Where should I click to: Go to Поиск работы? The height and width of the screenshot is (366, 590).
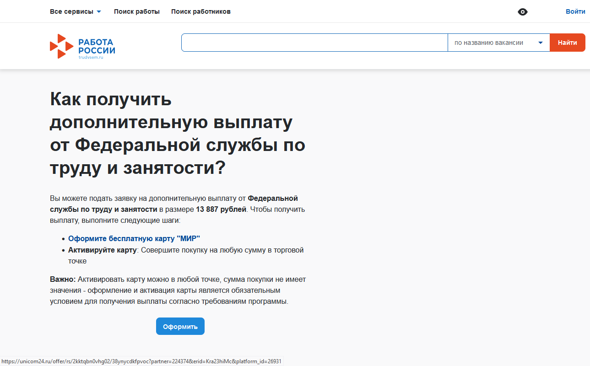[137, 11]
